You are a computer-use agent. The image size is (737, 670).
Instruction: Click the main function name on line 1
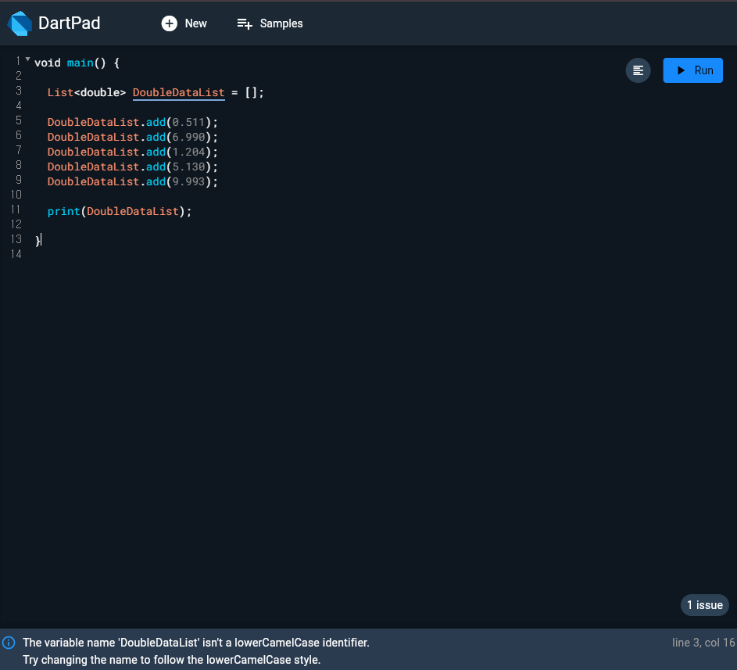tap(80, 63)
